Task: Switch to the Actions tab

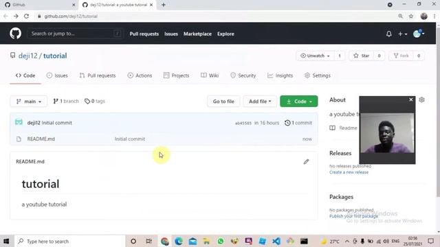Action: (140, 75)
